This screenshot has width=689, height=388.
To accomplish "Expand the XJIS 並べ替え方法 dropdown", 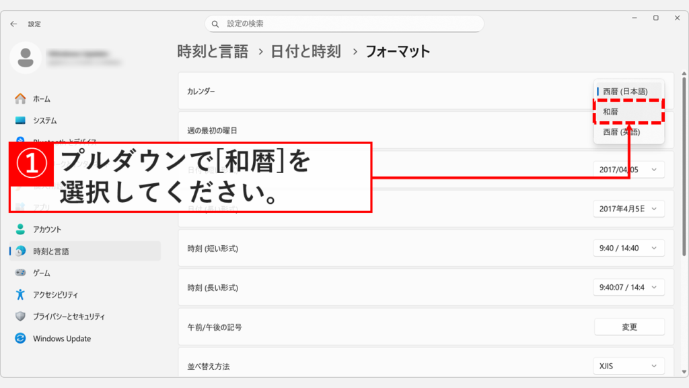I will [x=628, y=366].
